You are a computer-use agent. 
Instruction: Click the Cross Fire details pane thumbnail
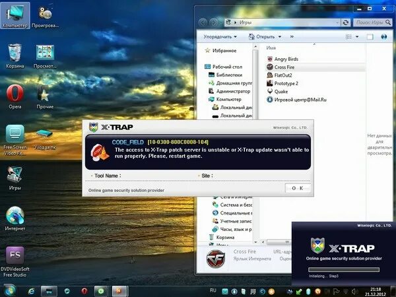215,259
